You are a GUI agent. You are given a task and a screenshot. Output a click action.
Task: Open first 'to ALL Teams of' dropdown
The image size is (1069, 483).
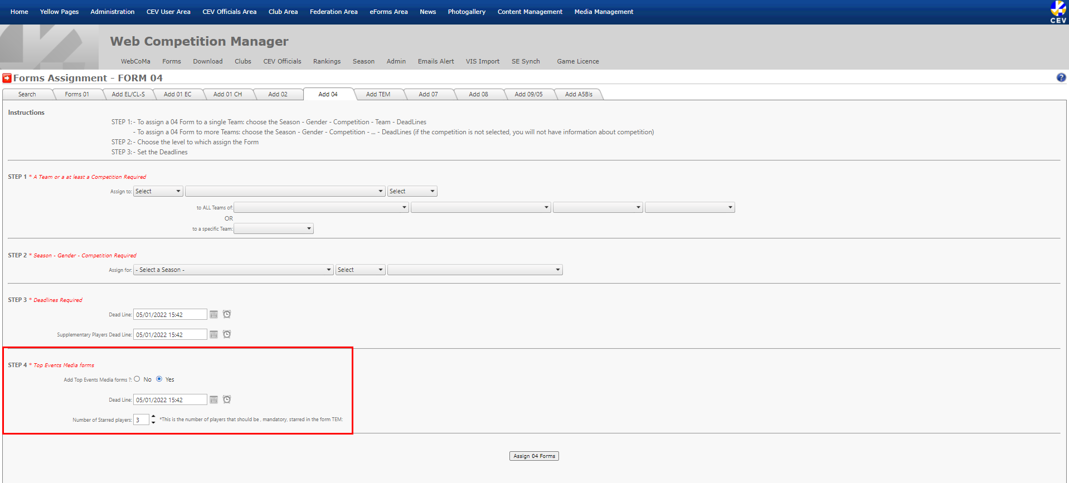pyautogui.click(x=322, y=207)
